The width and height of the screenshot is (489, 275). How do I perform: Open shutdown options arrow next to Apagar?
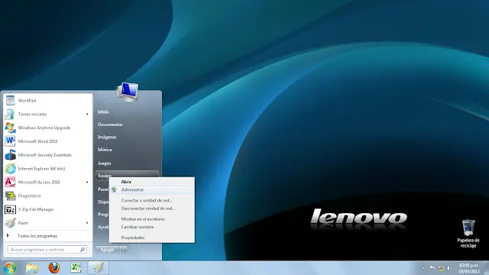124,250
